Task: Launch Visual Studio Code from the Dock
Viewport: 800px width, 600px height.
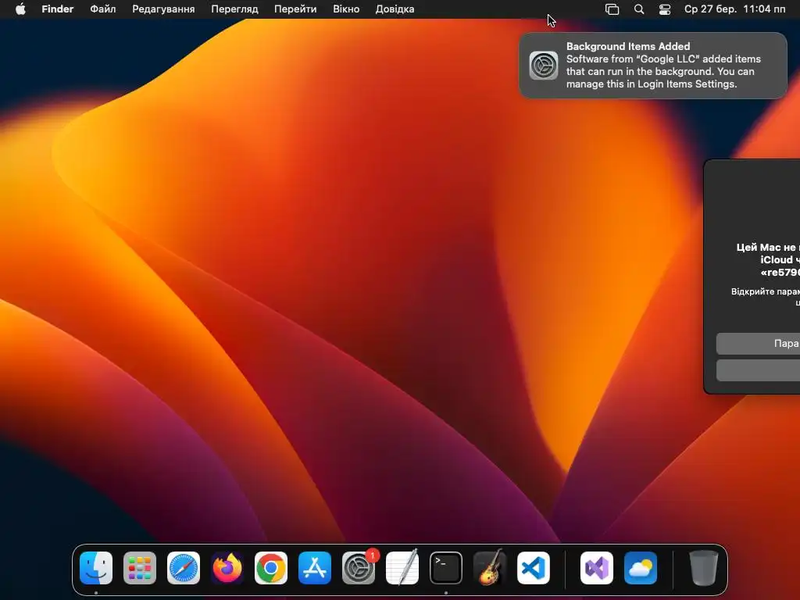Action: [534, 568]
